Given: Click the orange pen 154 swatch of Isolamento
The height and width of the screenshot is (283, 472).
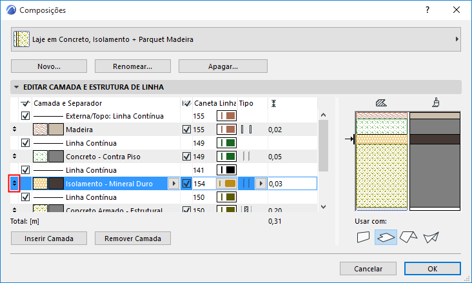Looking at the screenshot, I should coord(226,183).
